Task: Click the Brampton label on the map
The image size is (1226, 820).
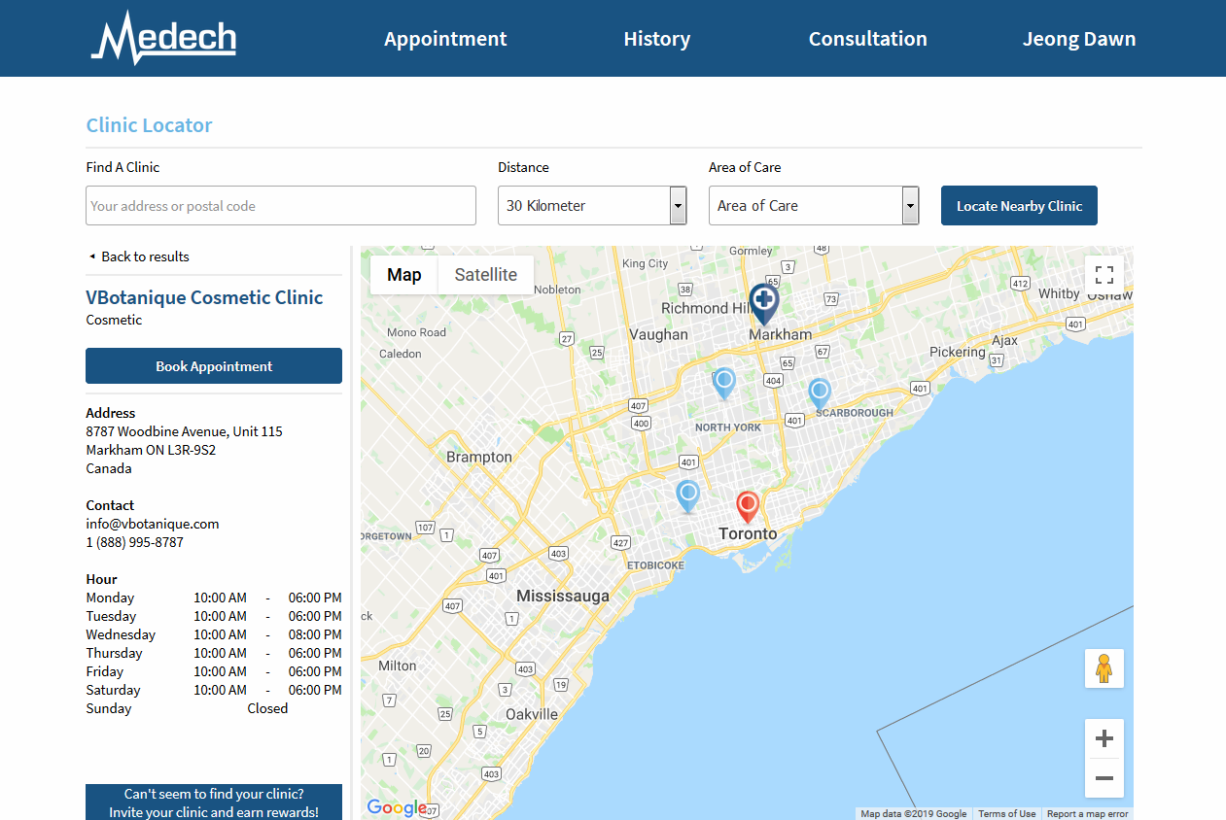Action: pos(479,457)
